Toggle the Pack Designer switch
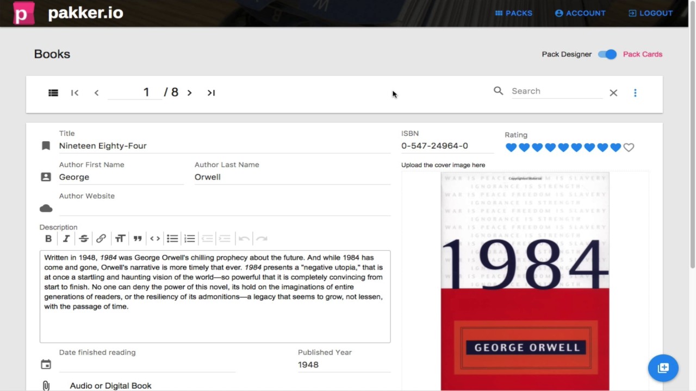This screenshot has width=696, height=391. pyautogui.click(x=607, y=54)
